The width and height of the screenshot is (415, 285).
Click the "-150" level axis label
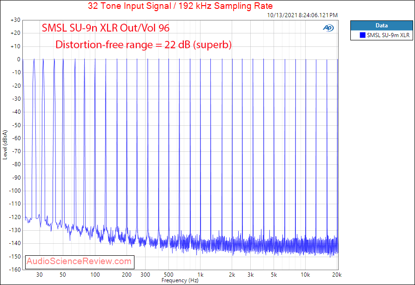[15, 257]
